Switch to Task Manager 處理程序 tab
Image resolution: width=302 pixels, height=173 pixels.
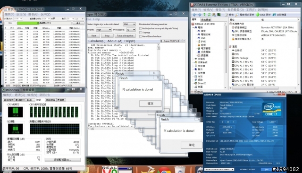[x=20, y=100]
